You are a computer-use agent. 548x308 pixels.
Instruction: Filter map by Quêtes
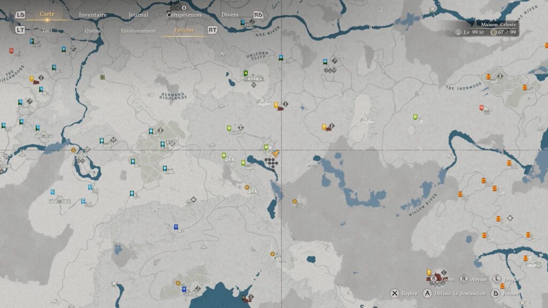coord(93,30)
